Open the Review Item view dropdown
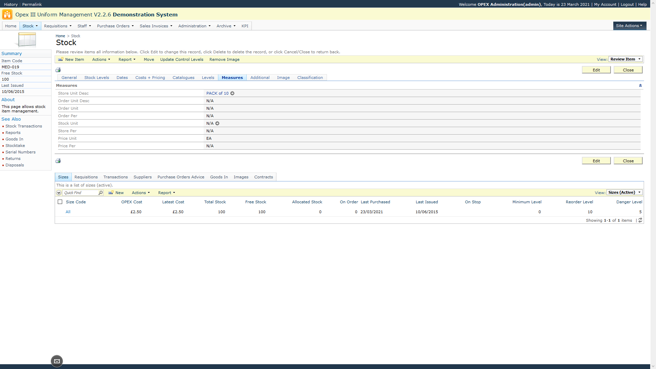Screen dimensions: 656x369 626,59
